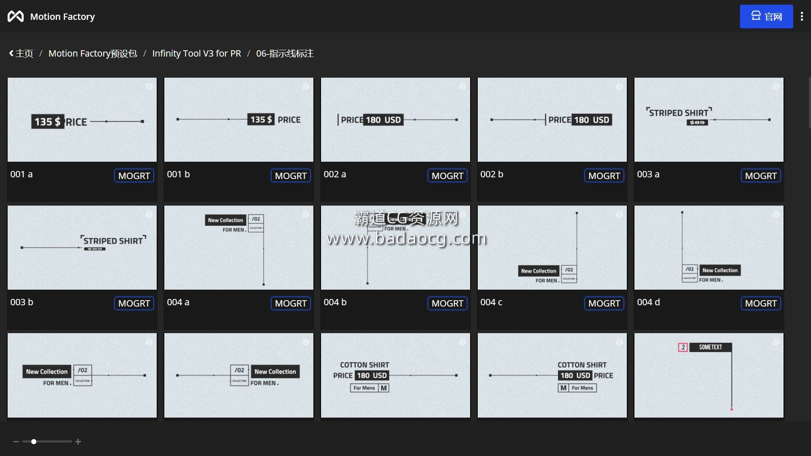
Task: Click the 06-指示线标注 breadcrumb
Action: (285, 54)
